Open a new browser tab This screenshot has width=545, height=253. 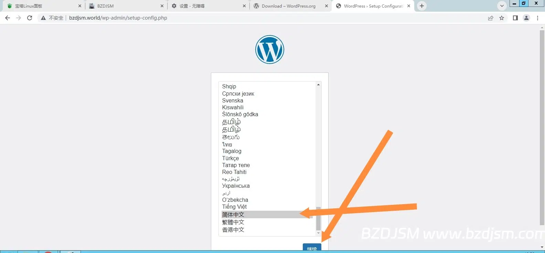422,6
